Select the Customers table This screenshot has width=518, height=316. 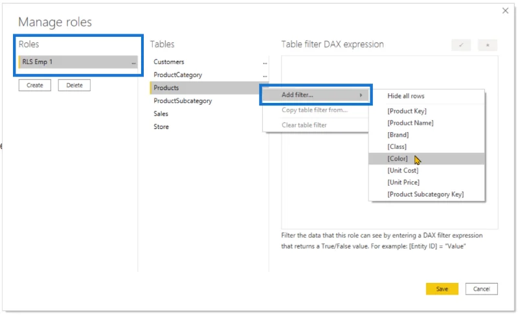[x=209, y=62]
